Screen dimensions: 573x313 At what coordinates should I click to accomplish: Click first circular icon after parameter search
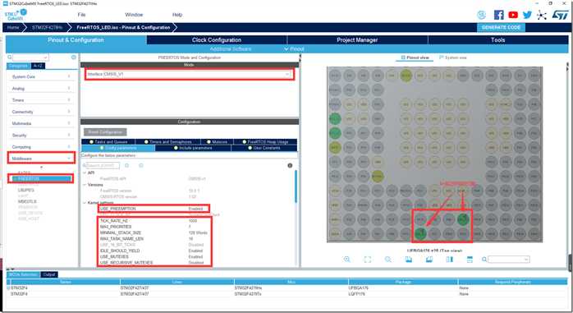coord(126,166)
